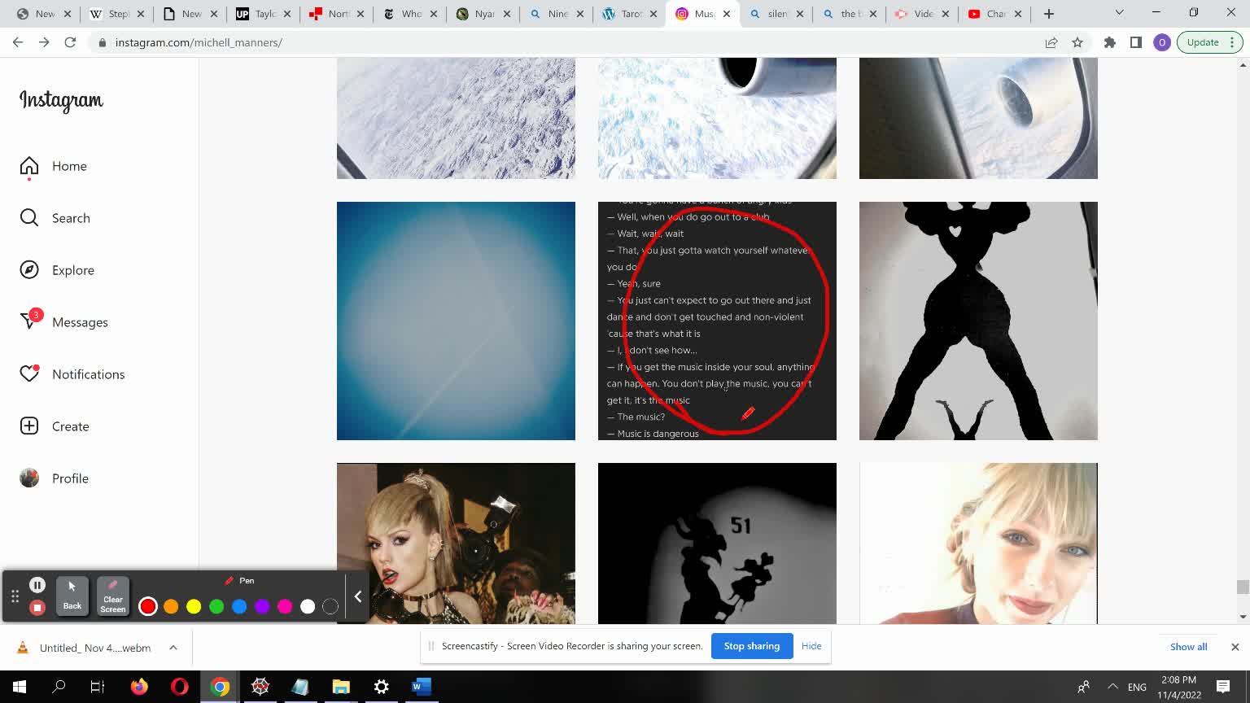Open the blonde woman with camera post
This screenshot has width=1250, height=703.
pos(456,544)
